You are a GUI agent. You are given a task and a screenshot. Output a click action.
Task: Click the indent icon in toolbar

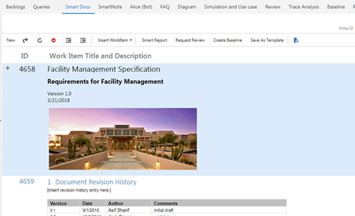(83, 40)
